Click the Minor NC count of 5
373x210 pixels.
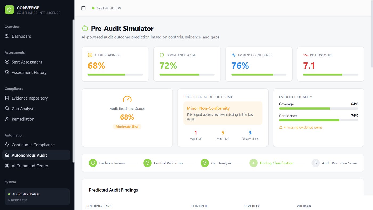(x=223, y=133)
